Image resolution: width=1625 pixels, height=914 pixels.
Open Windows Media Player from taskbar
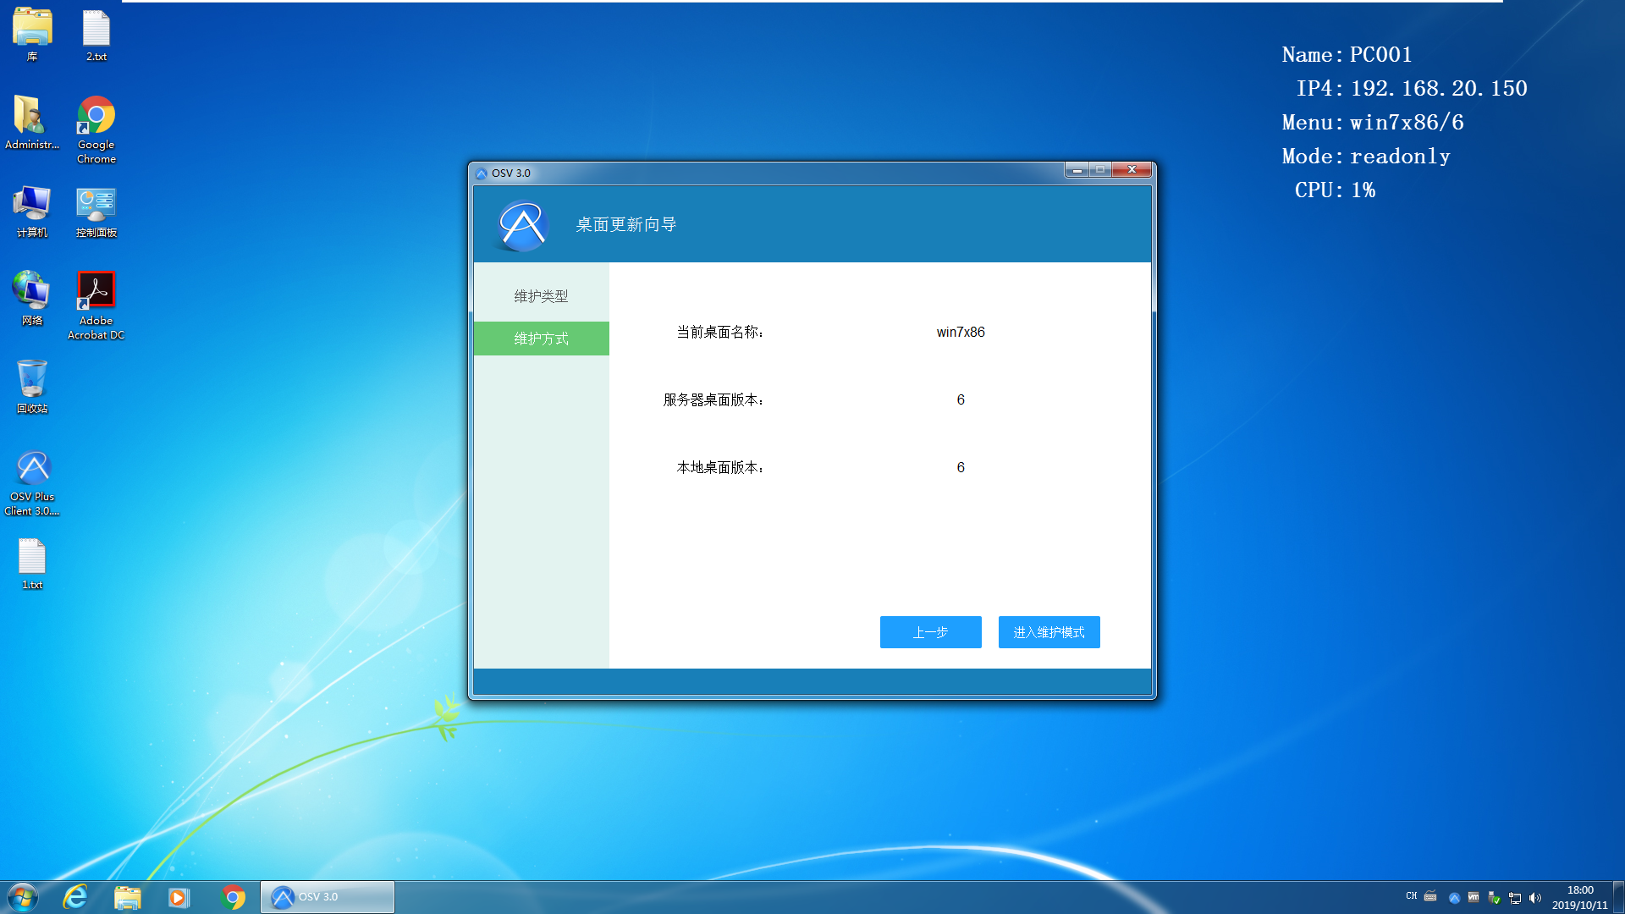point(179,897)
